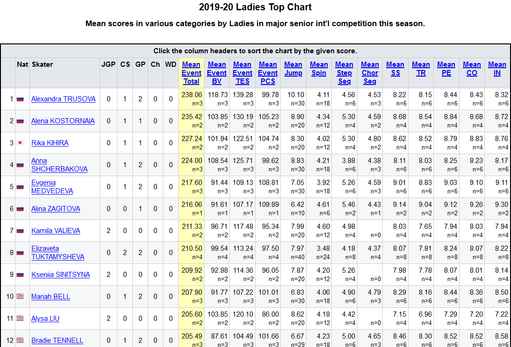511x347 pixels.
Task: Click the Russian flag beside Alexandra Trusova
Action: [20, 99]
